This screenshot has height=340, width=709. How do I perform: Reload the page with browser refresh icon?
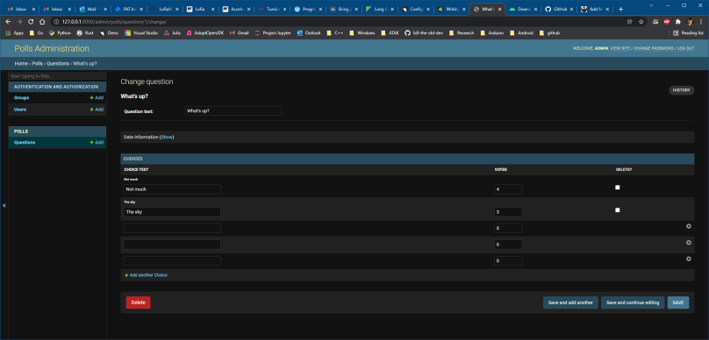click(31, 21)
